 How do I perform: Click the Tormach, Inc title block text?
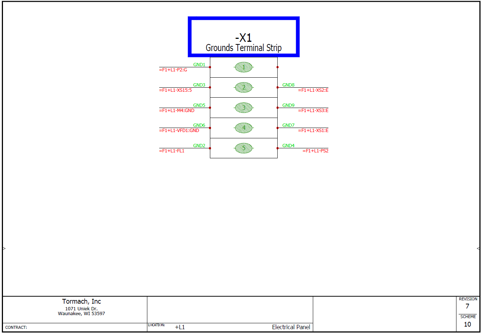[x=81, y=301]
